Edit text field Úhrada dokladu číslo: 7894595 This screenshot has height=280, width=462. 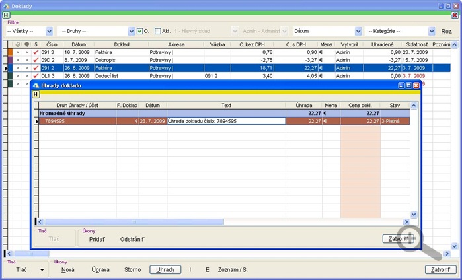coord(226,121)
